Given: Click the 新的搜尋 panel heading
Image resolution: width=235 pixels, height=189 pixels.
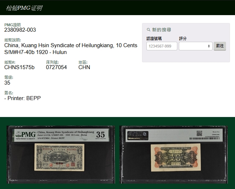Looking at the screenshot, I should [161, 30].
